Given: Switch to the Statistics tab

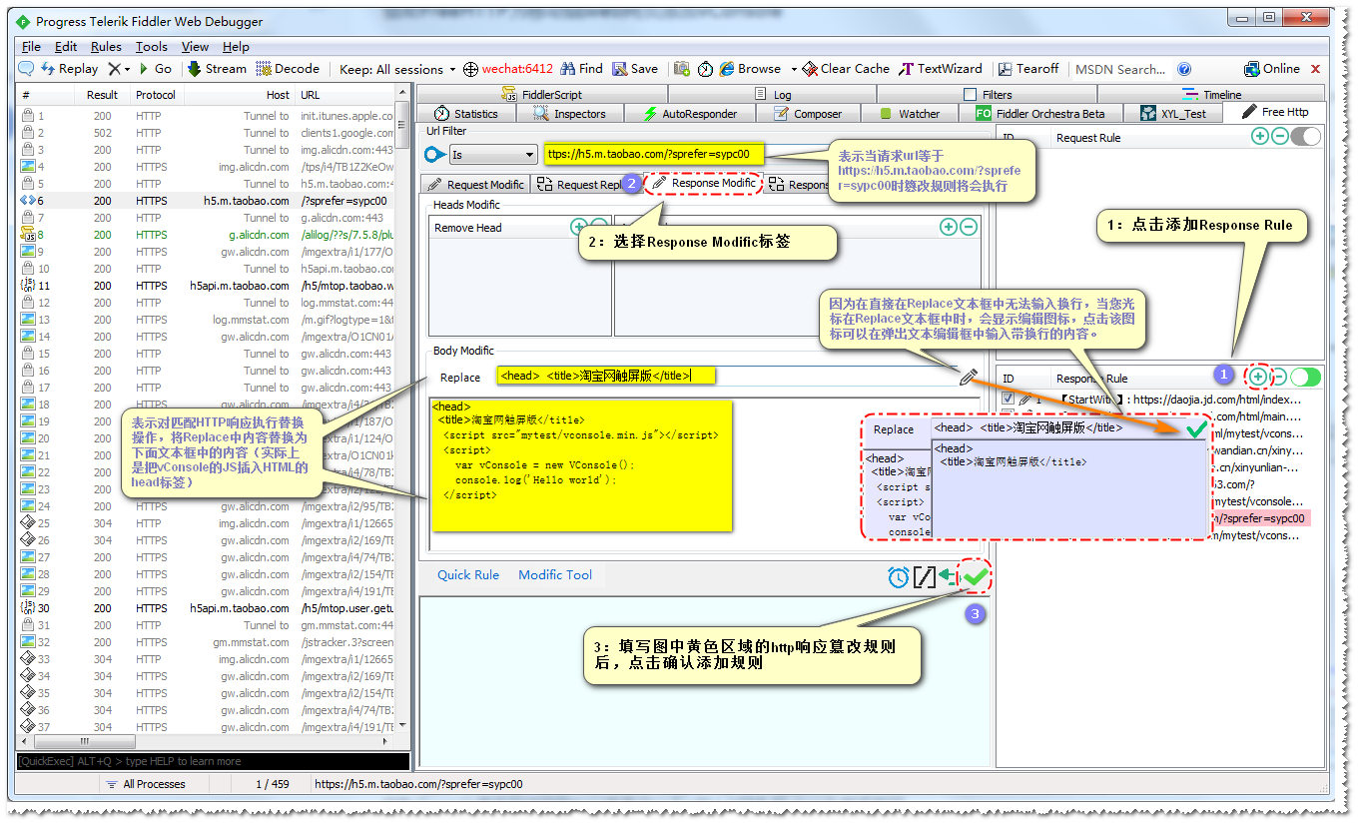Looking at the screenshot, I should [464, 114].
